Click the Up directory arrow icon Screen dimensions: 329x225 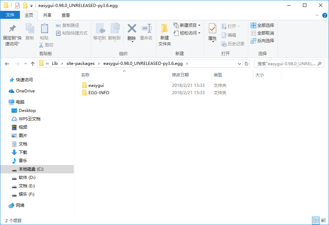point(33,64)
